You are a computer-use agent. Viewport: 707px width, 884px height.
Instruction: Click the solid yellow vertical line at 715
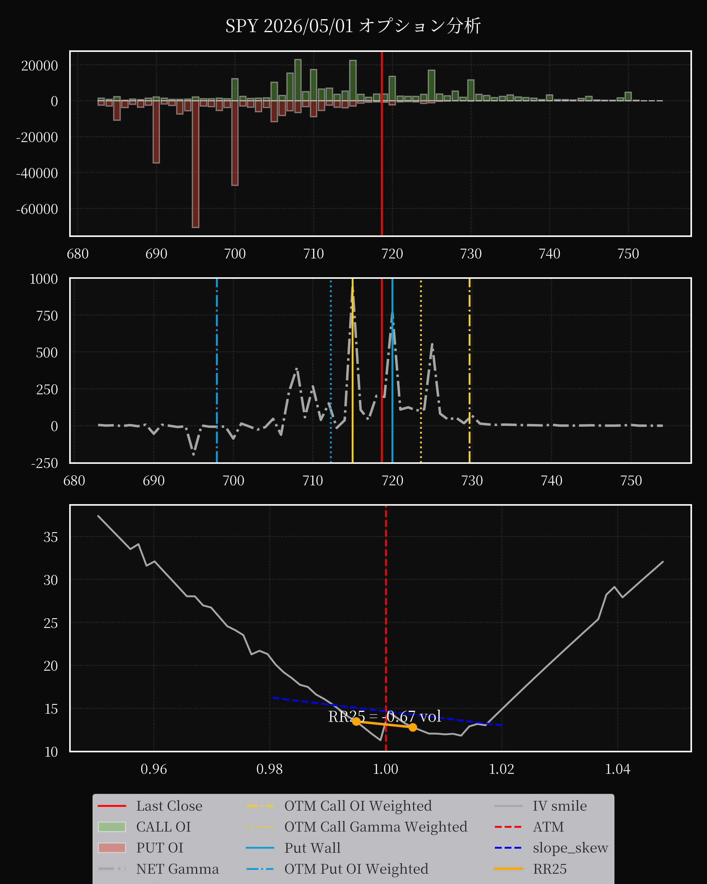pyautogui.click(x=353, y=371)
